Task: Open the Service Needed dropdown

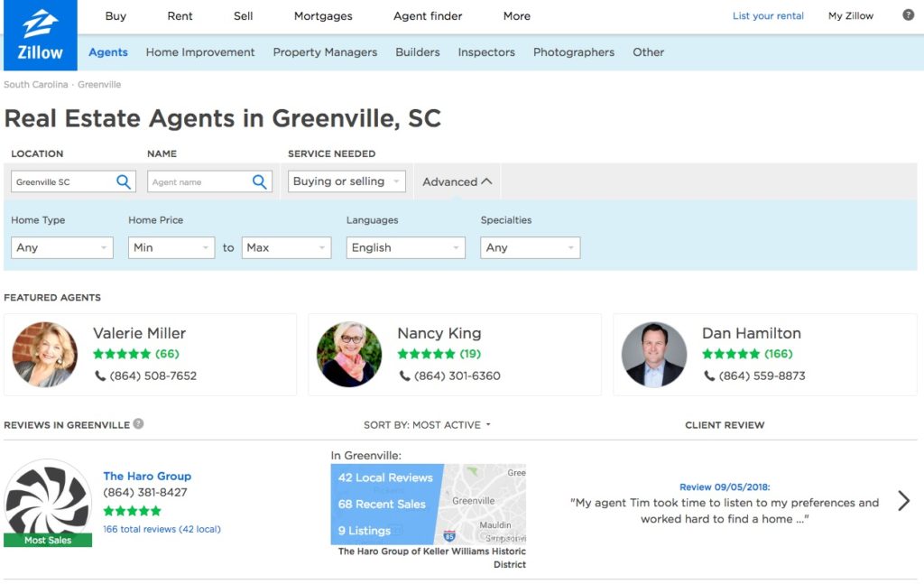Action: [x=347, y=181]
